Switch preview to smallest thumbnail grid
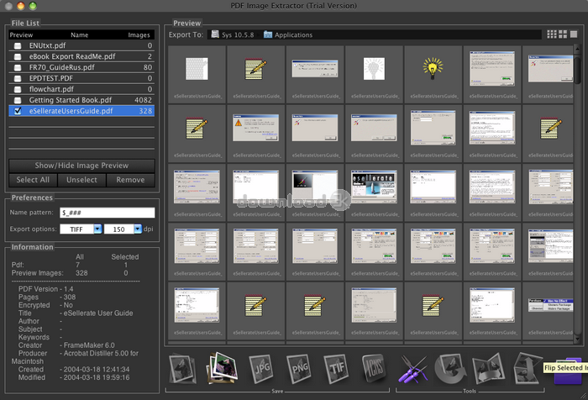This screenshot has height=400, width=588. tap(552, 34)
